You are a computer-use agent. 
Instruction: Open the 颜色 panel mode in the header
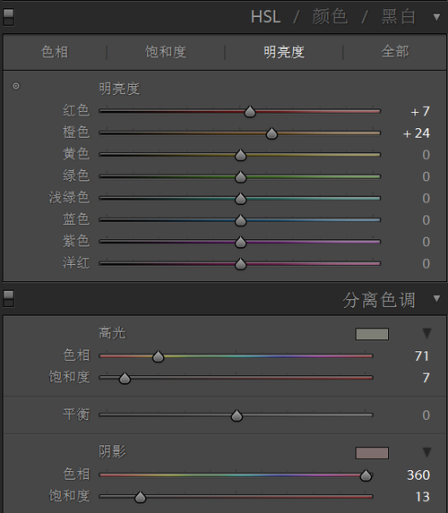(x=330, y=17)
